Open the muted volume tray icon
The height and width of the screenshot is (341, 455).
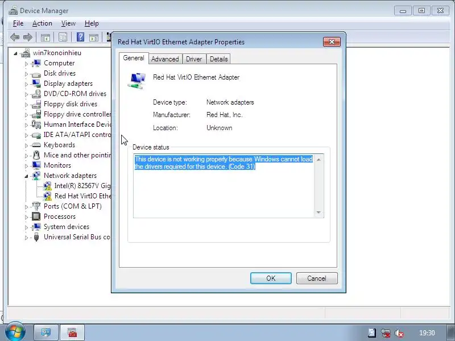pyautogui.click(x=399, y=333)
